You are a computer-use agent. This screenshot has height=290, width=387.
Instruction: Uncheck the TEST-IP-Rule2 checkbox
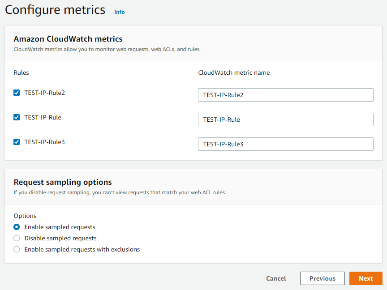(x=17, y=93)
